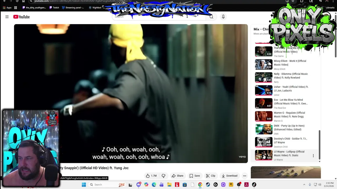Open Microsoft Teams from the taskbar
This screenshot has width=337, height=189.
click(161, 185)
